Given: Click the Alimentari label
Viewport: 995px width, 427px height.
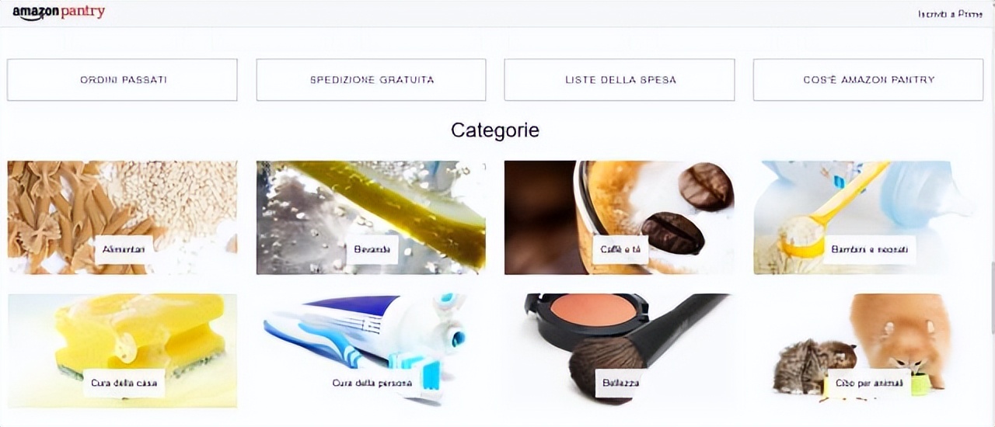Looking at the screenshot, I should coord(124,249).
